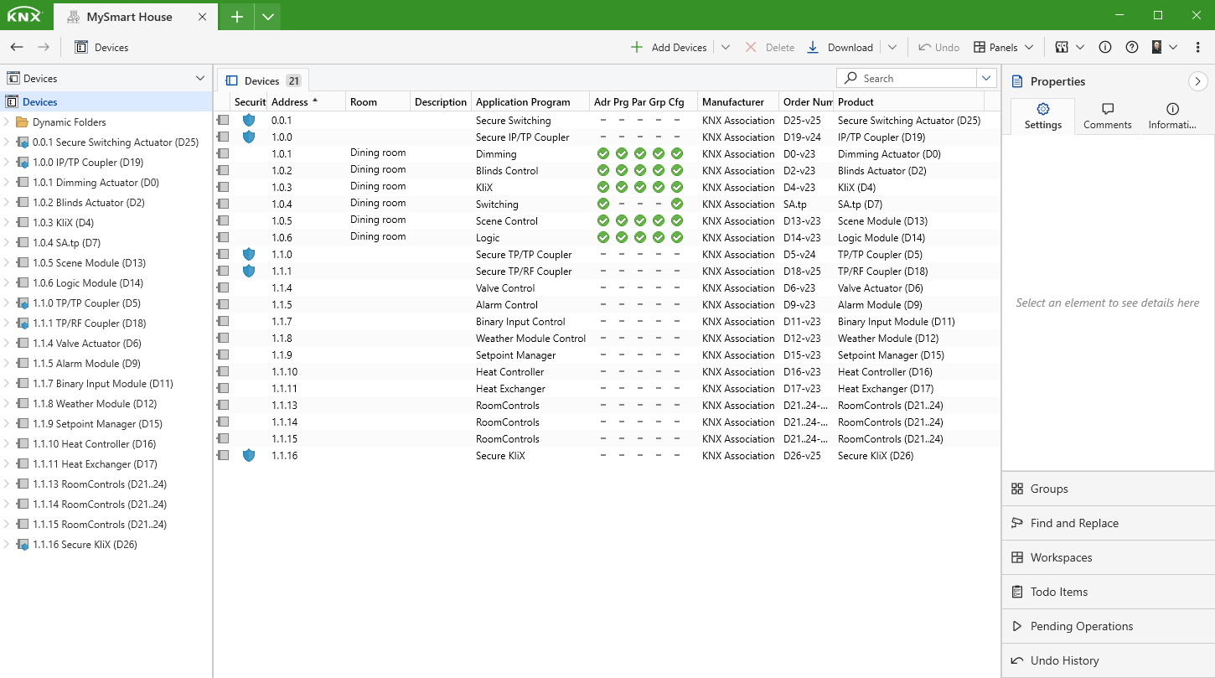The height and width of the screenshot is (678, 1215).
Task: Open the Help question mark icon
Action: coord(1132,47)
